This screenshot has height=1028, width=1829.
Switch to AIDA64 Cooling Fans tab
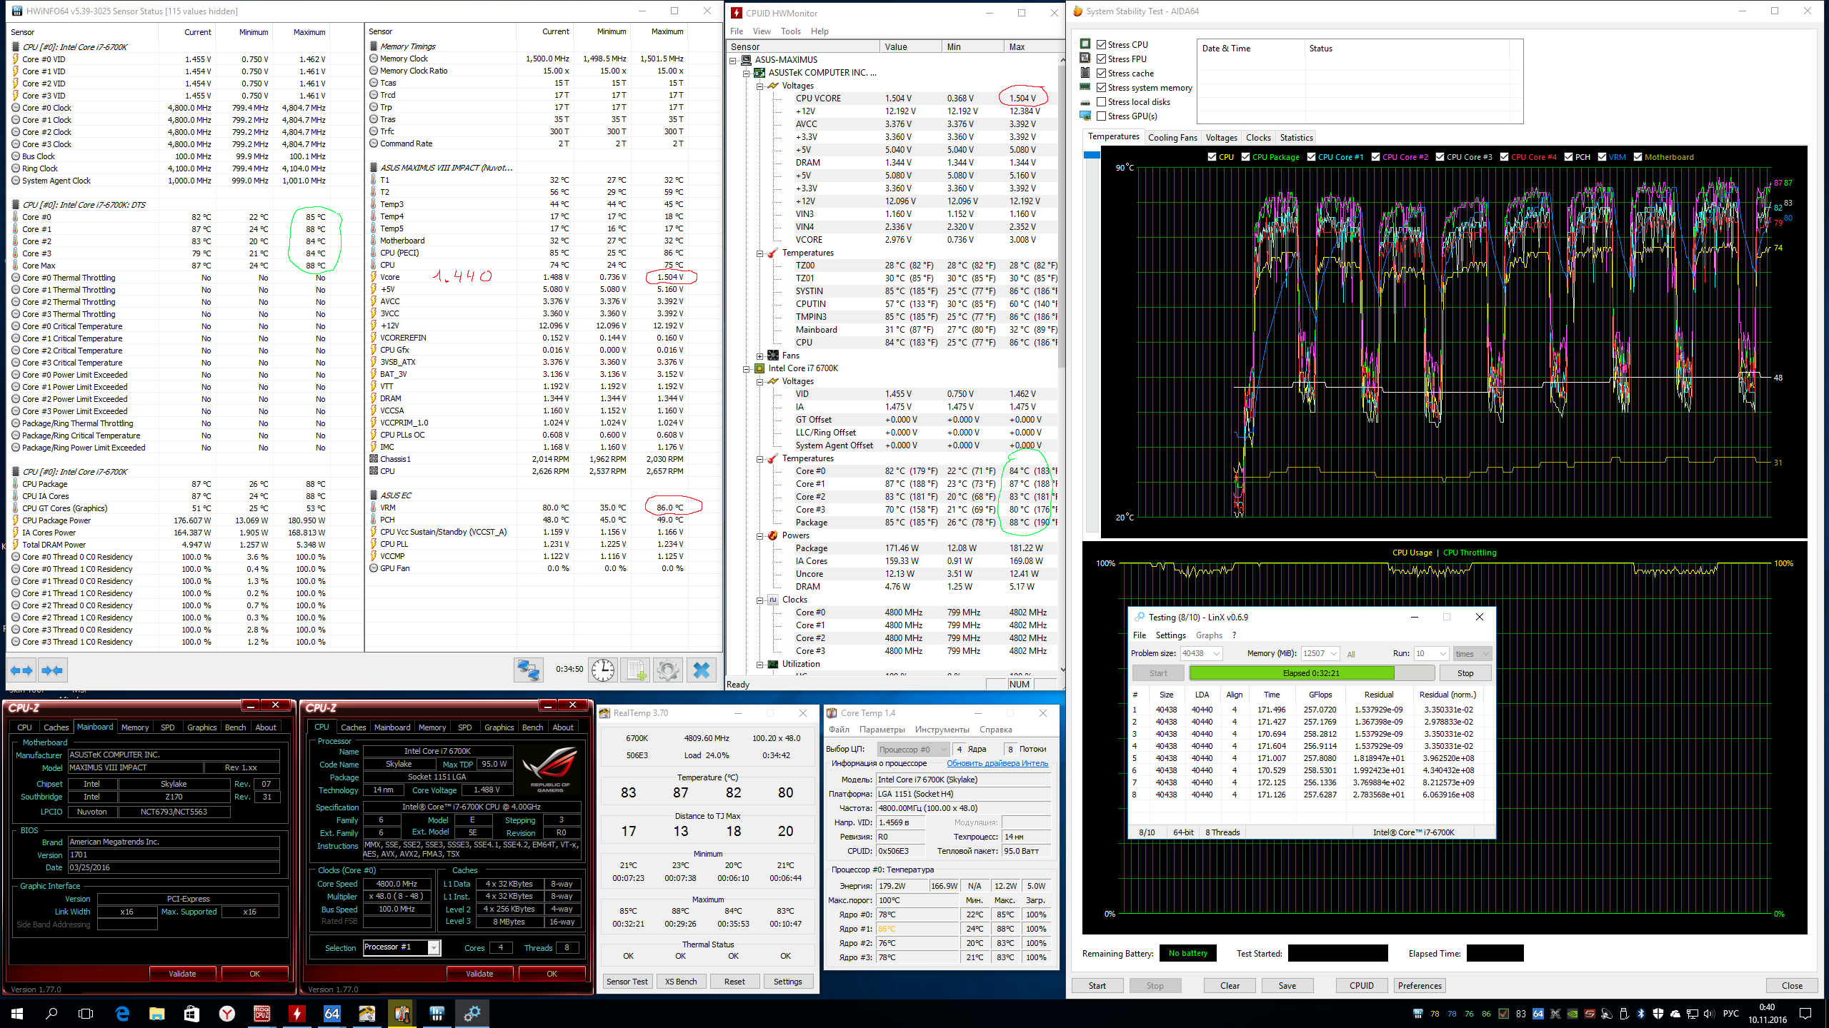click(x=1172, y=138)
